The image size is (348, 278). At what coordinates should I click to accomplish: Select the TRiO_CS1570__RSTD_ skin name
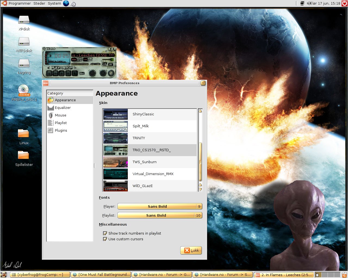(x=152, y=150)
